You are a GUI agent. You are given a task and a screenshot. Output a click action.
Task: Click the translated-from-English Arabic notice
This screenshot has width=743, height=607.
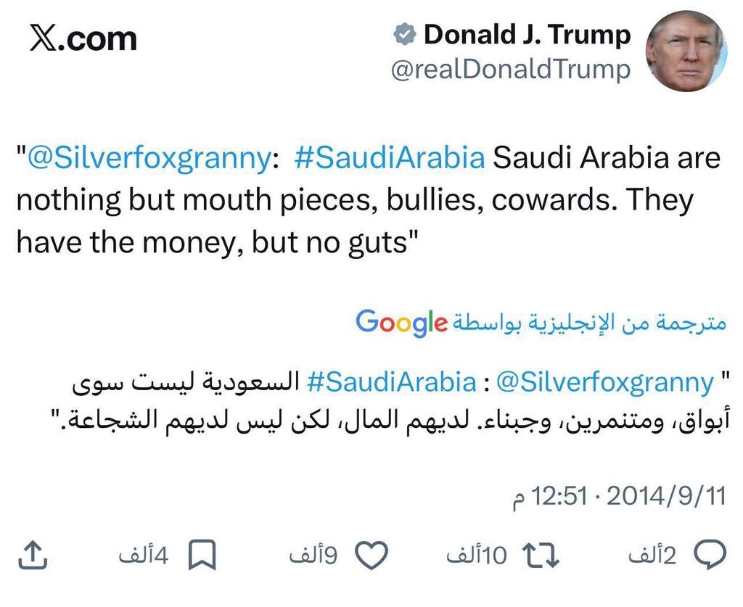[x=589, y=323]
